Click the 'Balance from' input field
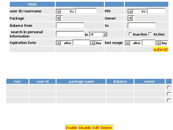 (x=70, y=25)
